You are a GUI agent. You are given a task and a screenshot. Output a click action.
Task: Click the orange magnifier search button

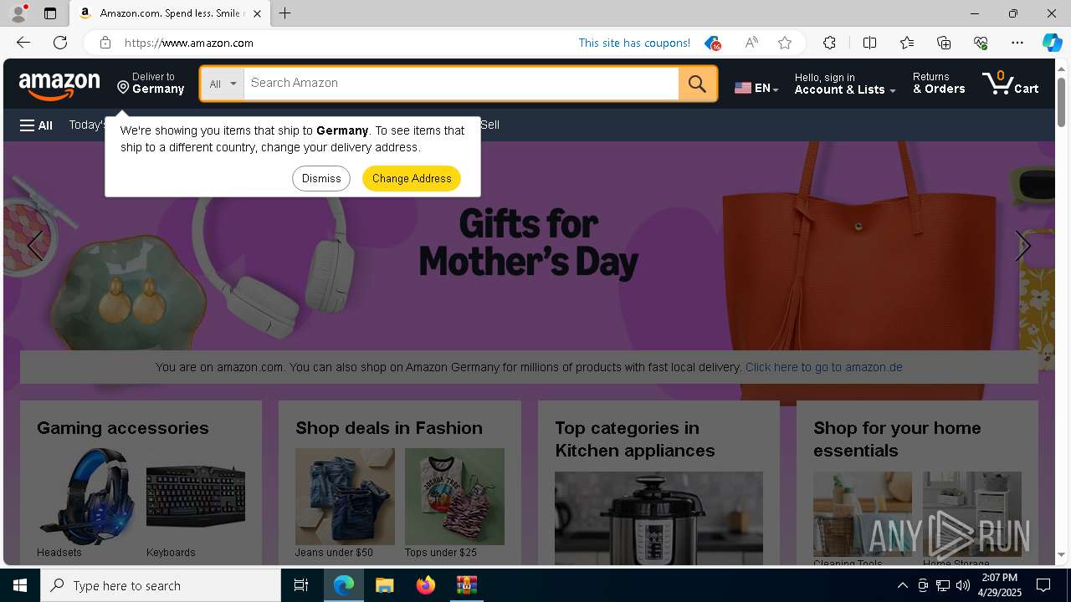tap(697, 84)
